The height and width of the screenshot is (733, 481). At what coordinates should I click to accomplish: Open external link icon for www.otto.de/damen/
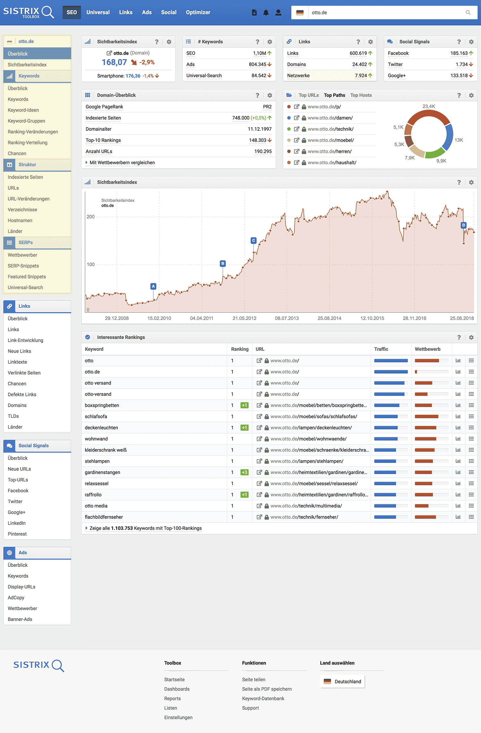[297, 118]
